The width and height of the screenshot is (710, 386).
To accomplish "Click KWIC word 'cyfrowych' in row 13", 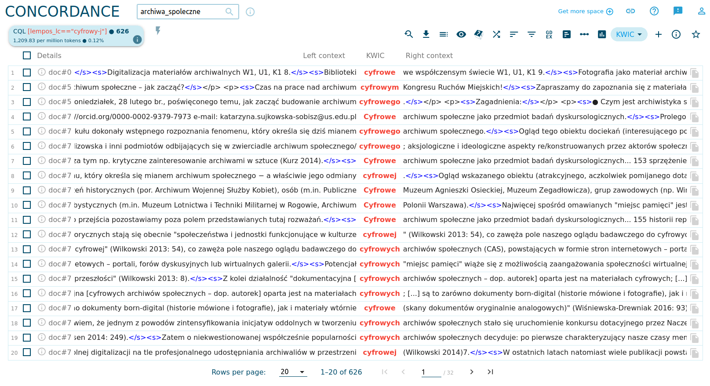I will tap(380, 249).
